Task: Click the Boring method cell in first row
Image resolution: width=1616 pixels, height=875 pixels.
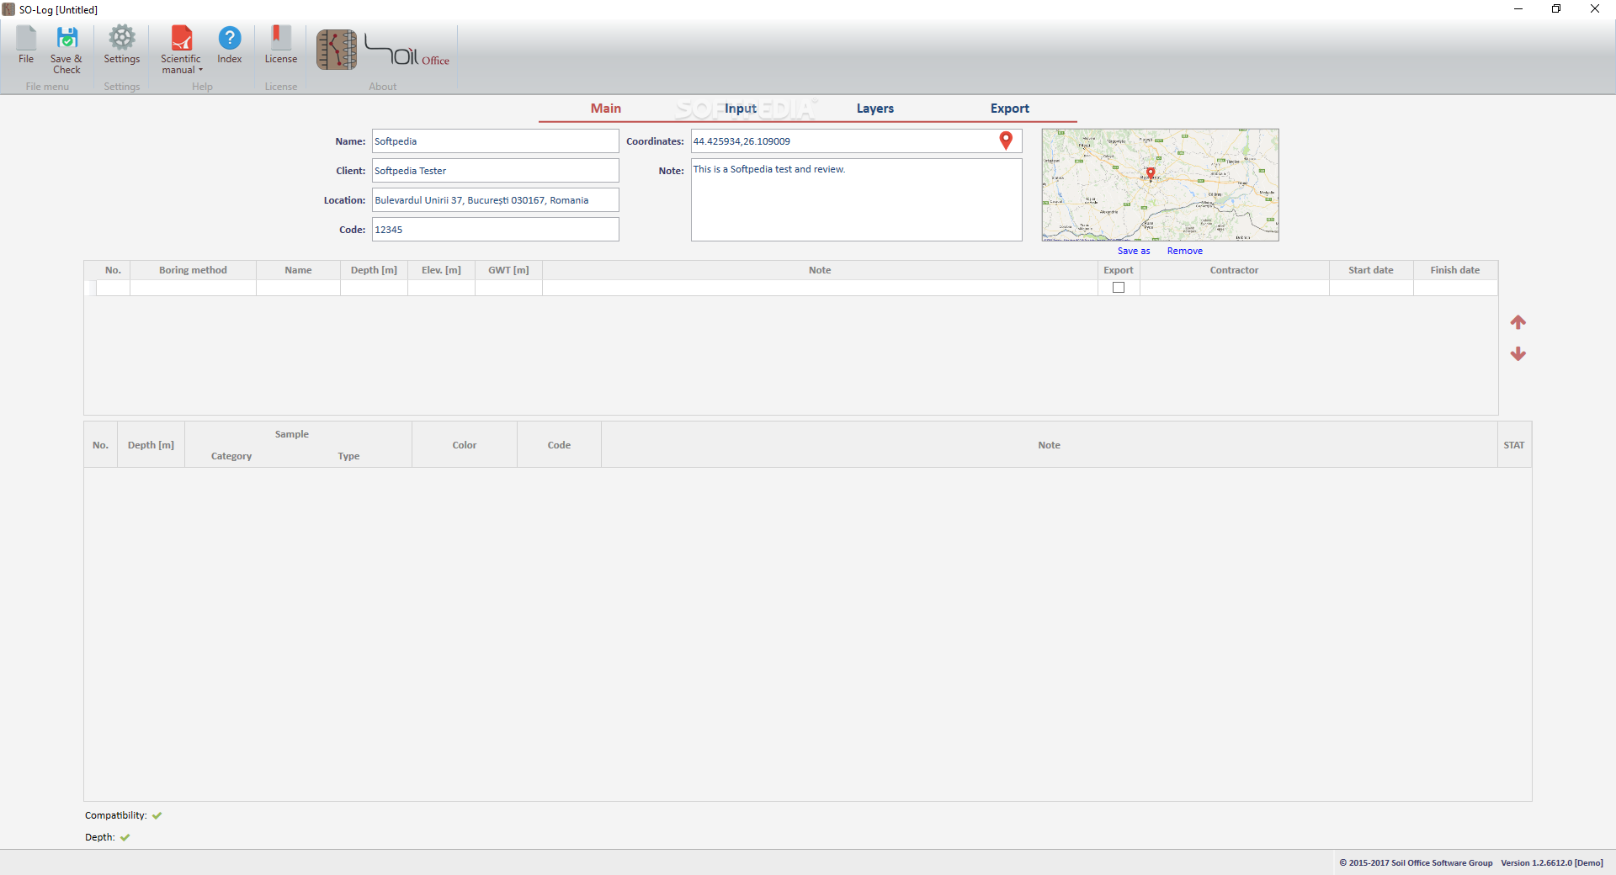Action: (x=193, y=288)
